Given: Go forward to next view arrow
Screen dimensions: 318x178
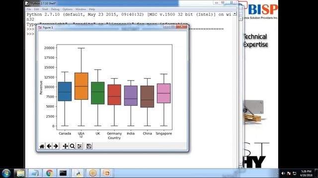Looking at the screenshot, I should coord(56,146).
